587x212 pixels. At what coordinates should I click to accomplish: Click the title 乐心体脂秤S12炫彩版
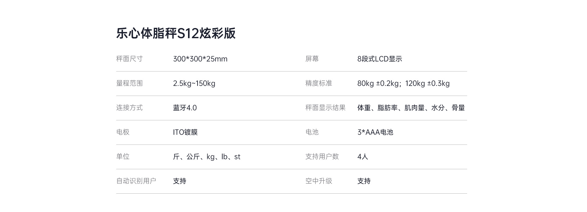coord(176,33)
